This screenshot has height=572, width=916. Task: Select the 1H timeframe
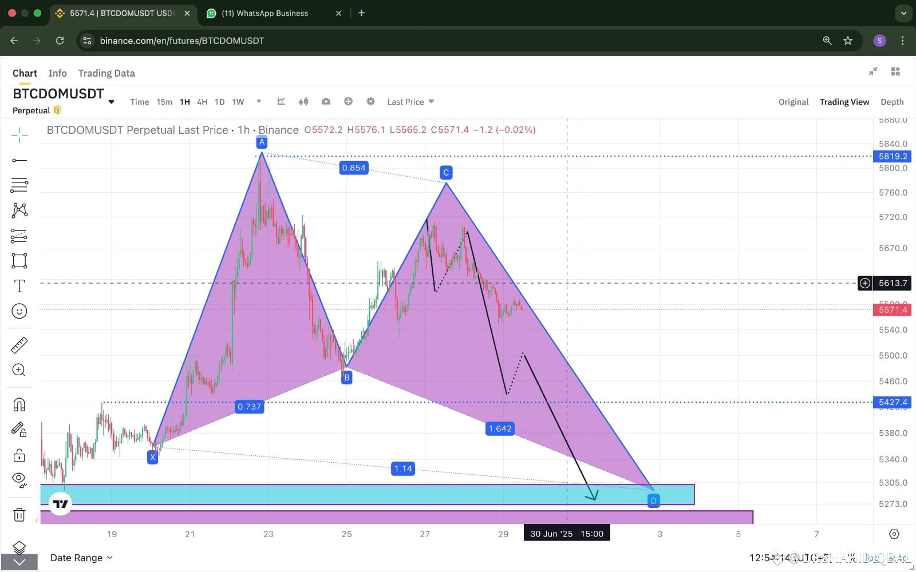[184, 102]
